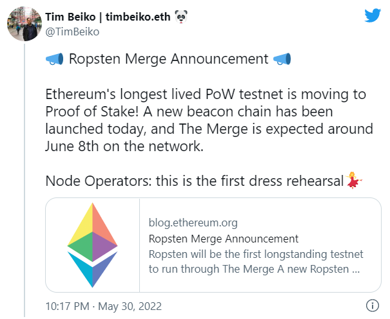
Task: Open the @TimBeiko handle link
Action: [x=72, y=32]
